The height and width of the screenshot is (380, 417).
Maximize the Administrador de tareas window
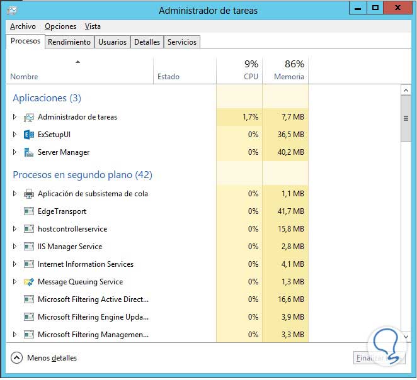click(x=375, y=8)
